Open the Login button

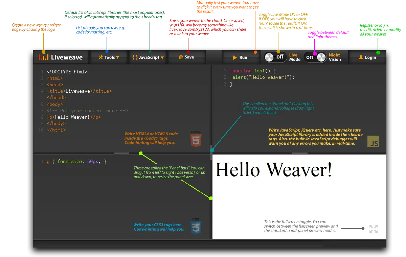pyautogui.click(x=367, y=57)
